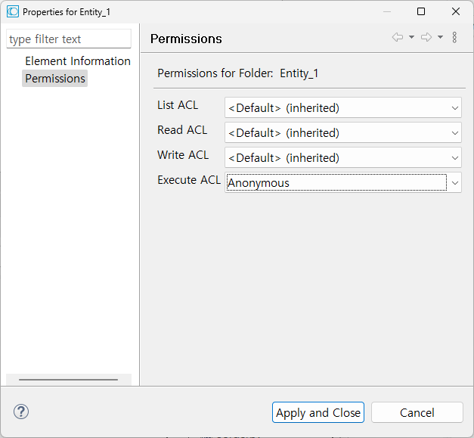Click the help question mark icon

pyautogui.click(x=21, y=412)
